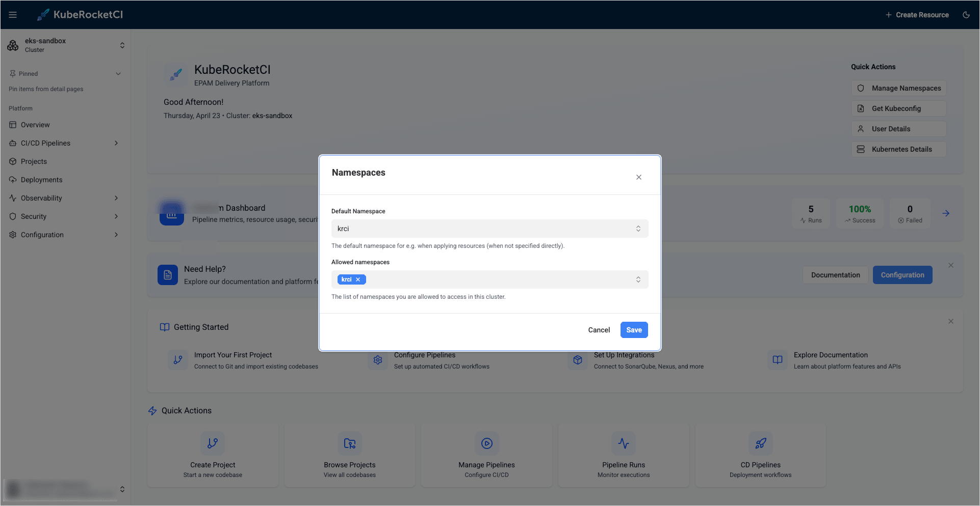Screen dimensions: 980x506
Task: Collapse the Pinned section
Action: 118,73
